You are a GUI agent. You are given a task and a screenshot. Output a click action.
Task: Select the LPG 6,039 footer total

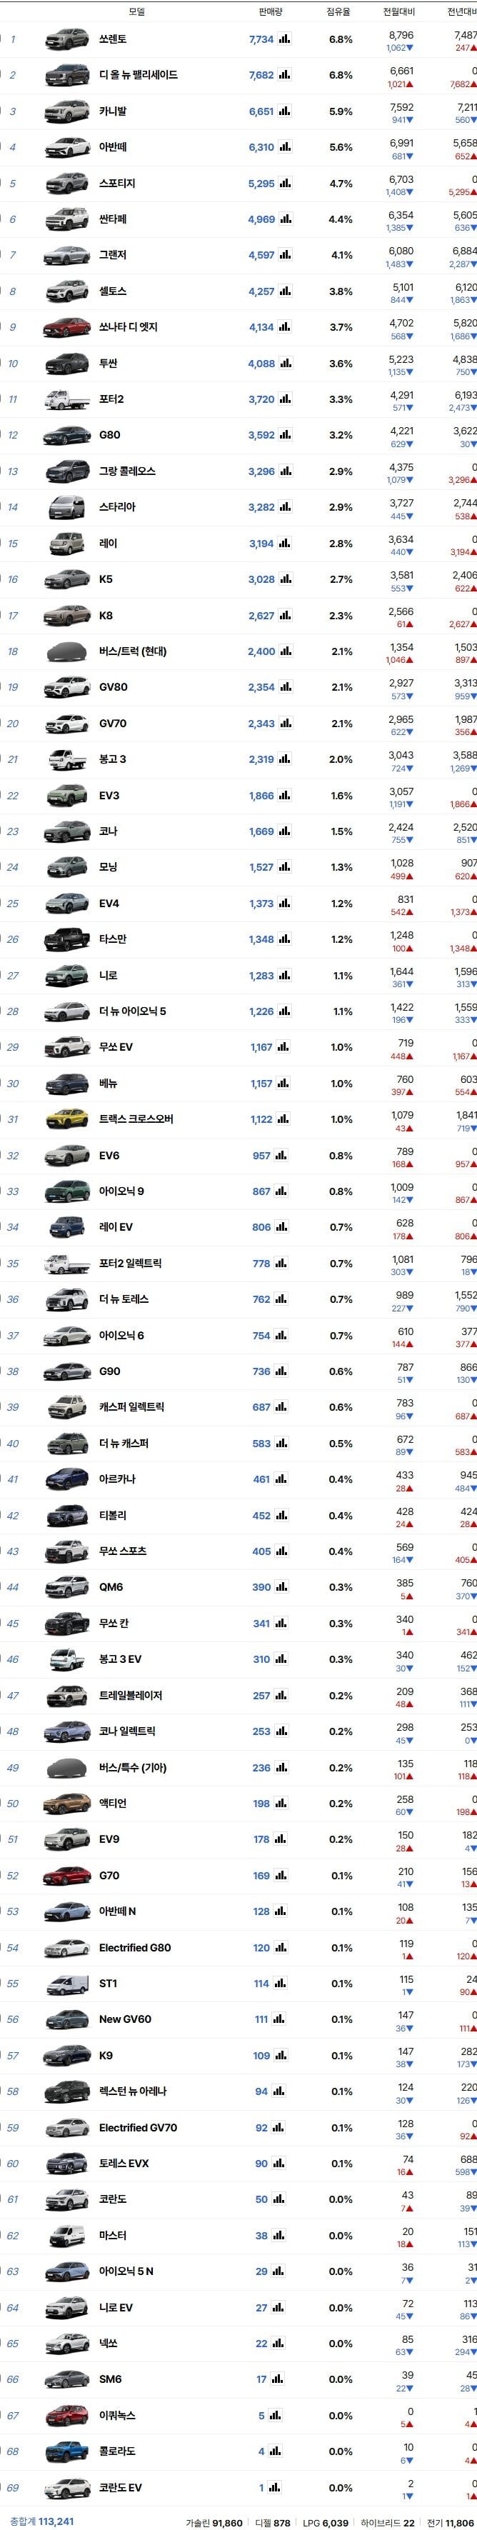coord(325,2522)
